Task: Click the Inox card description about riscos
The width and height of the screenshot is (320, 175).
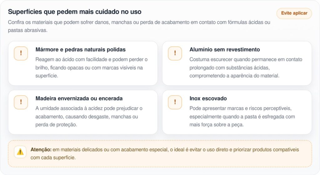Action: (242, 116)
